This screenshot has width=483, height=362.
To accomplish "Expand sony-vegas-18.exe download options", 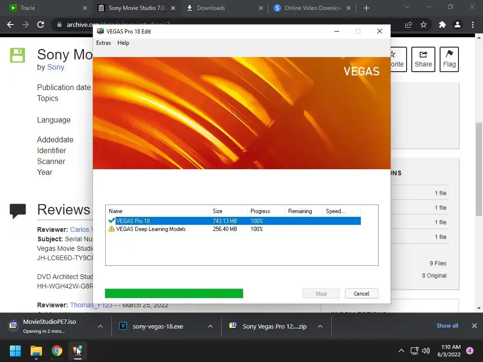I will (210, 326).
